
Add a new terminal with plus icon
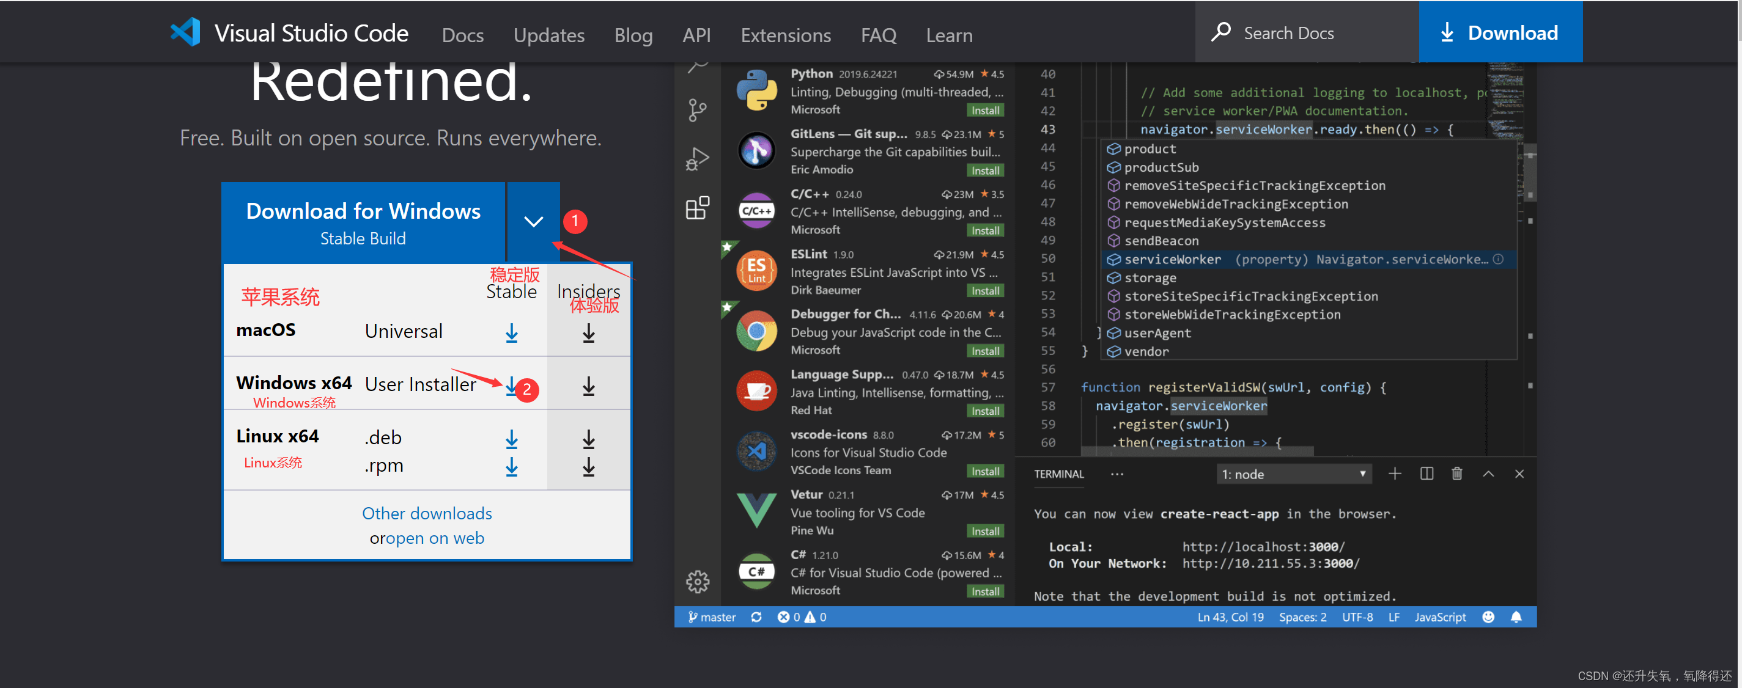click(1395, 474)
